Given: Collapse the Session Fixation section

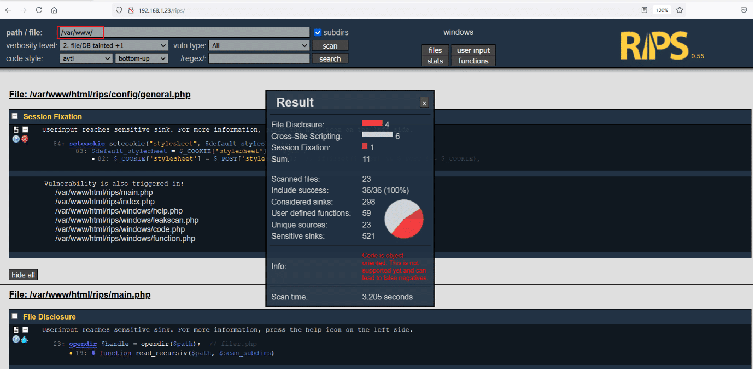Looking at the screenshot, I should click(15, 116).
